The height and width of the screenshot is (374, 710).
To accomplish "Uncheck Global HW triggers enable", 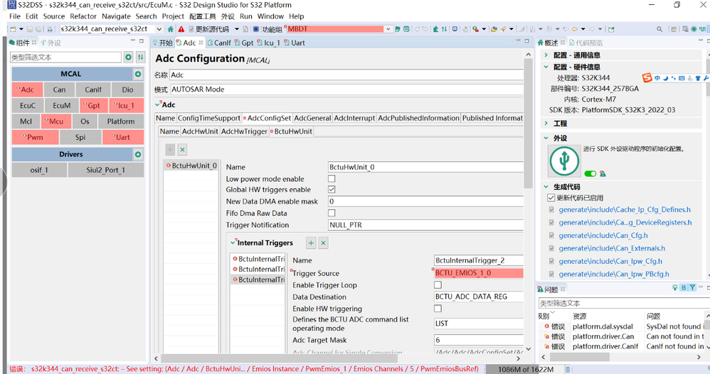I will 332,189.
